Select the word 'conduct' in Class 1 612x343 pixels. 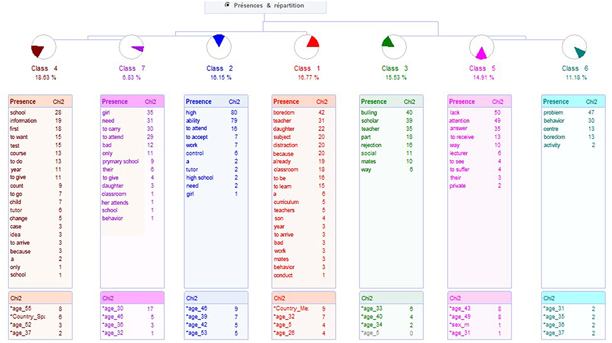point(283,275)
